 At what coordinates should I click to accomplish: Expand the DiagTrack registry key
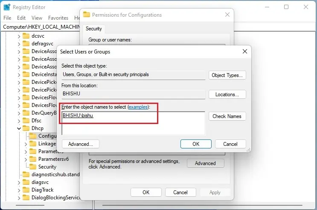coord(19,190)
